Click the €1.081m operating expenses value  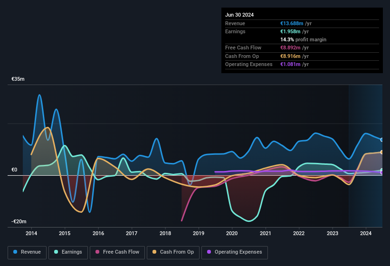coord(290,65)
